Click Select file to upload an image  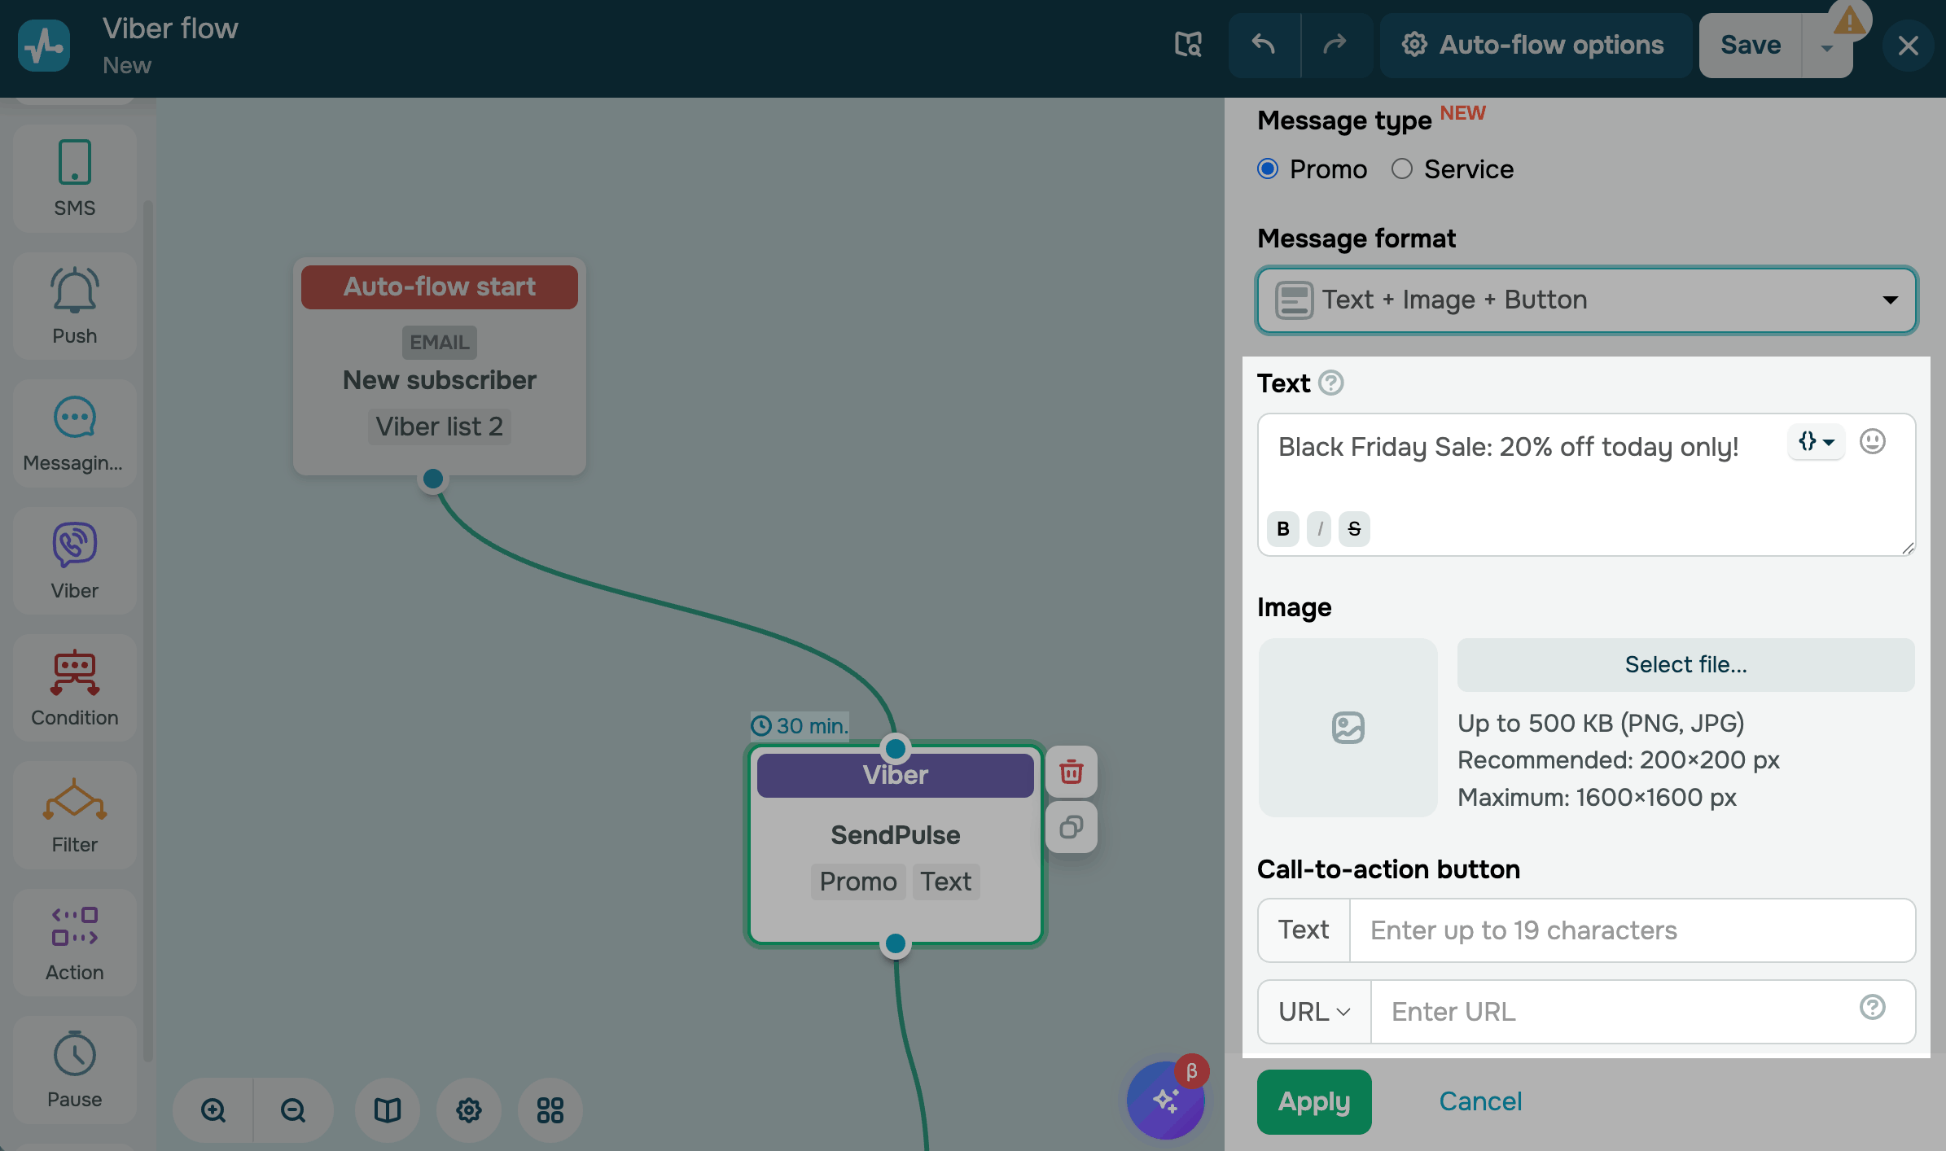point(1685,665)
